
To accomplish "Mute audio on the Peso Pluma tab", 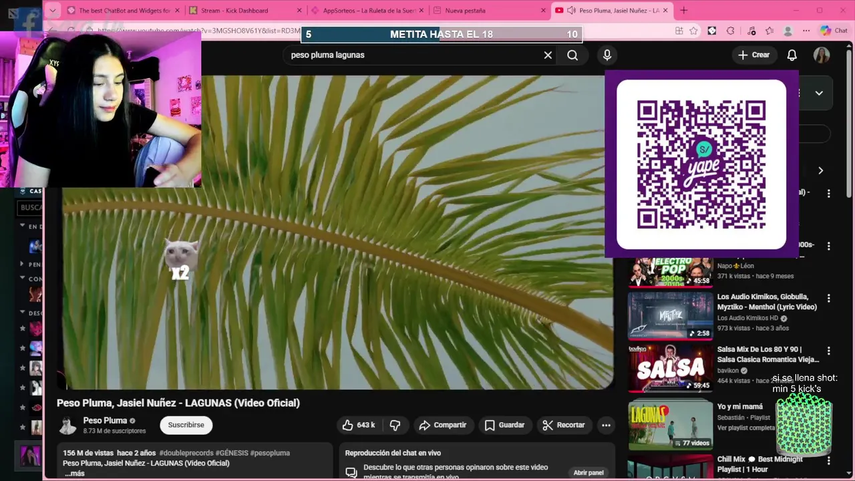I will (x=570, y=10).
